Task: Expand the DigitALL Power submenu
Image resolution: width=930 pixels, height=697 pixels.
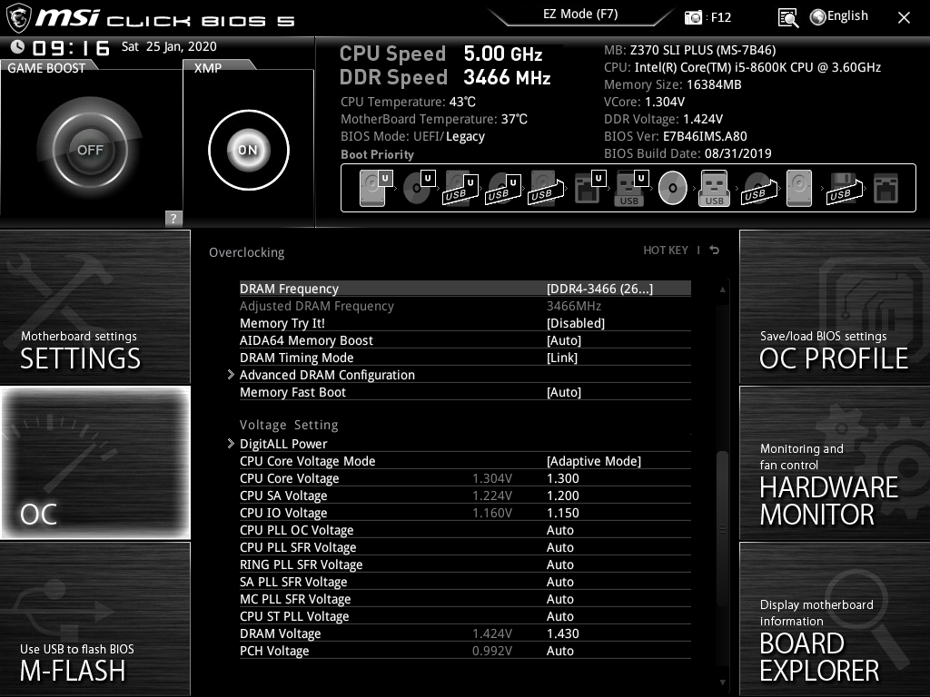Action: point(283,444)
